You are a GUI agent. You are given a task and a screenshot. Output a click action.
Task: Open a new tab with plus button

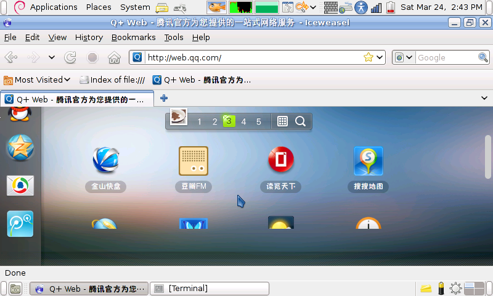click(163, 98)
